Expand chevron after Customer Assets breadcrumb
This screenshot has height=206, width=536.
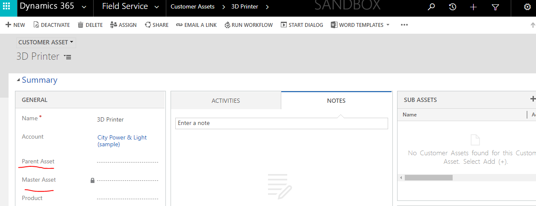(224, 7)
